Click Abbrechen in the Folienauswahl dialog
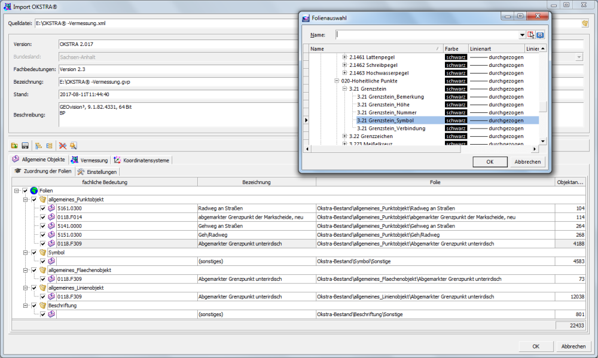 point(527,161)
